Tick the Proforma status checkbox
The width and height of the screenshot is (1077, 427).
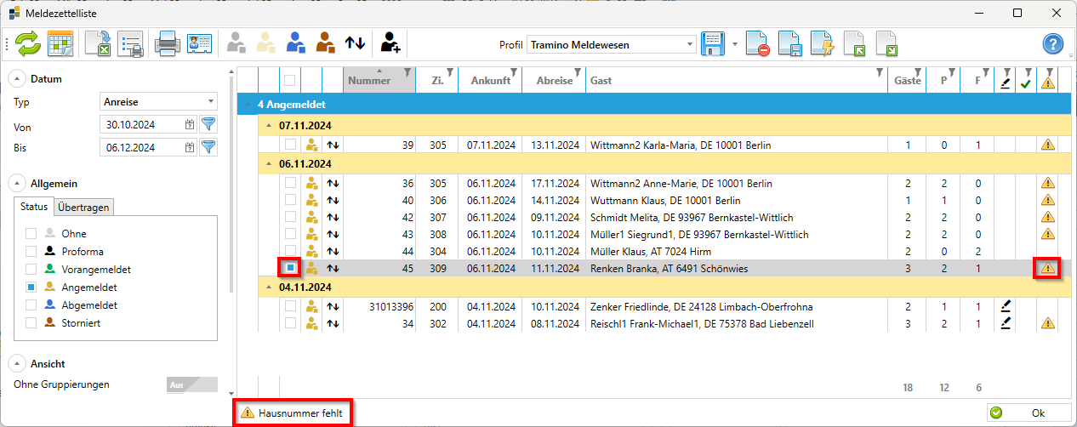coord(31,251)
